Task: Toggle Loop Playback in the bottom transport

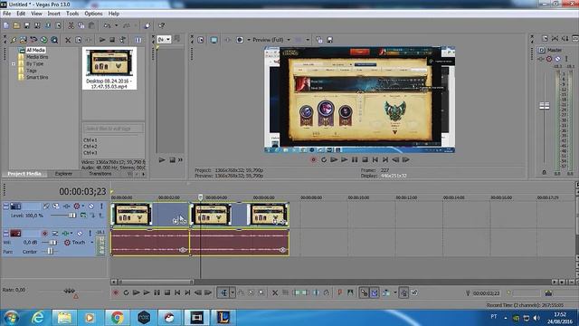Action: pos(126,292)
